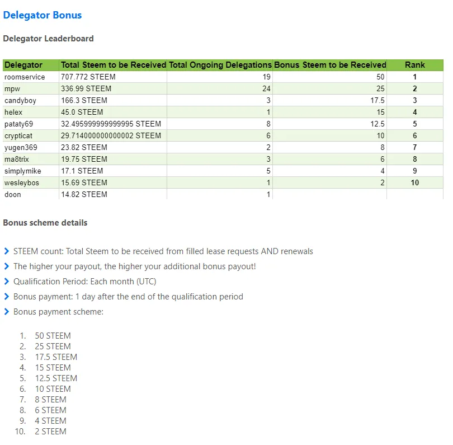
Task: Click the rank 5 cell
Action: pyautogui.click(x=415, y=124)
